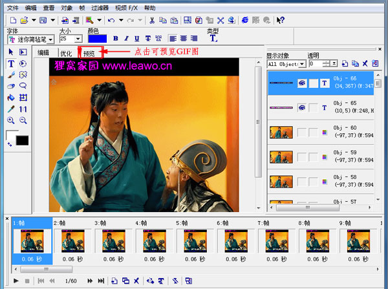Click the text type T icon

[x=213, y=38]
